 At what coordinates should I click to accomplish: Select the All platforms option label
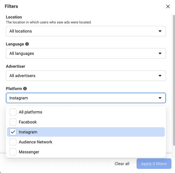point(31,112)
